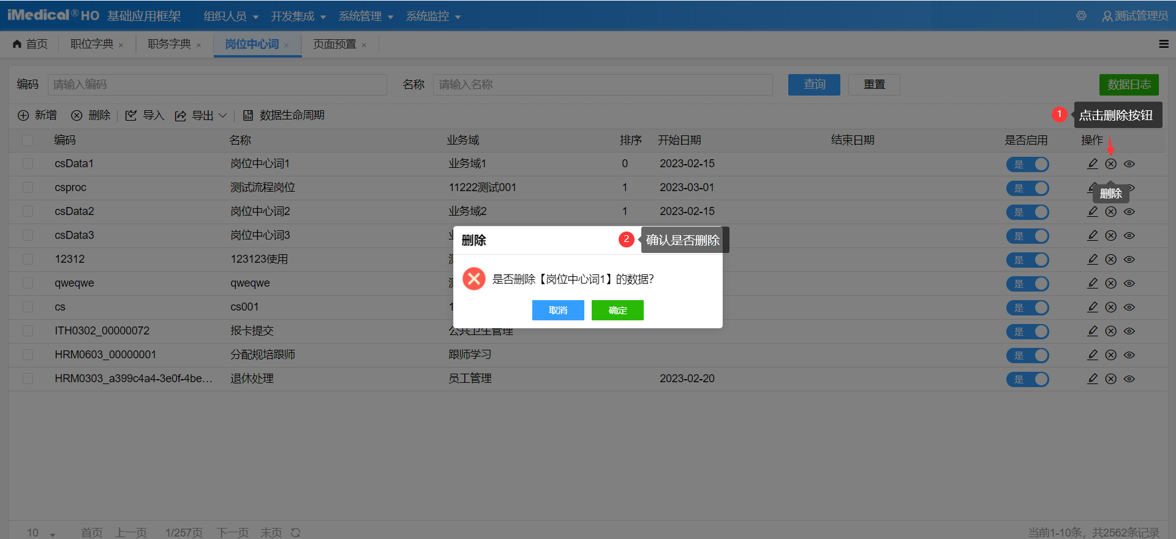Click the 编码 code input field

coord(217,85)
